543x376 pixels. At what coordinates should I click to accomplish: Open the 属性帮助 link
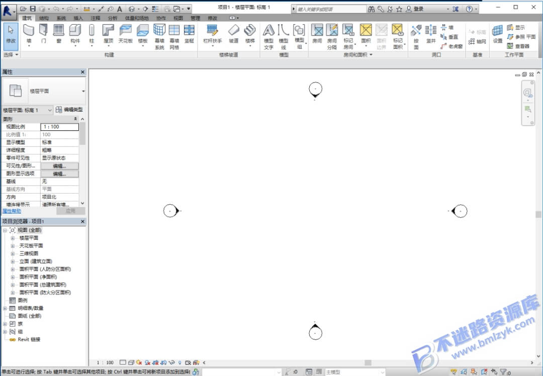[x=12, y=211]
